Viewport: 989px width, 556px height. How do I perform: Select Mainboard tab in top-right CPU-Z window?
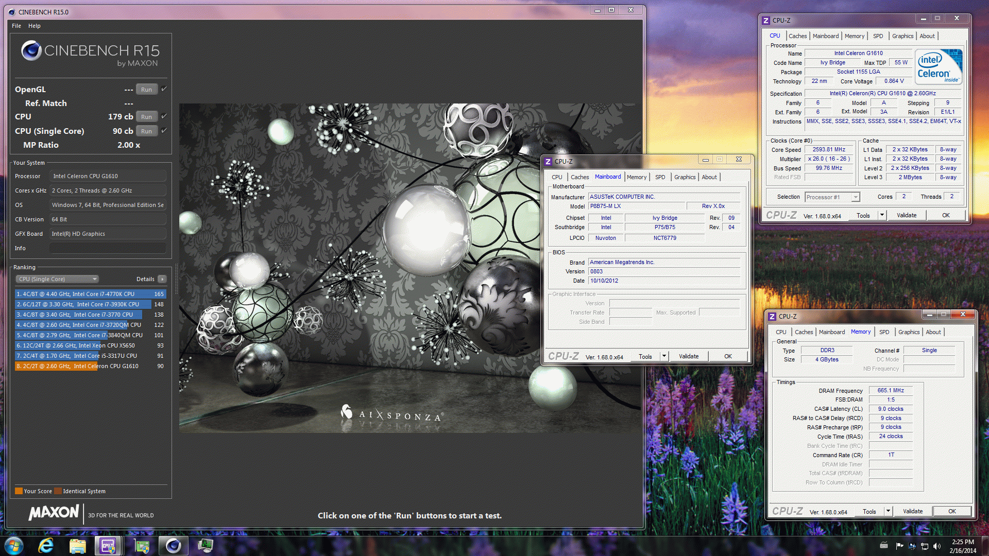(x=825, y=36)
